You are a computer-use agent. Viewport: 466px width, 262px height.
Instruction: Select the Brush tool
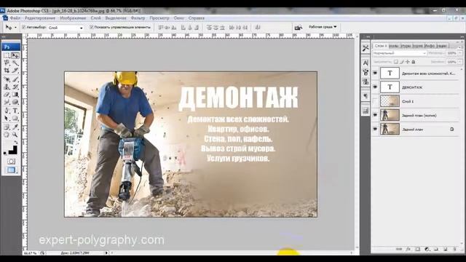[x=15, y=79]
